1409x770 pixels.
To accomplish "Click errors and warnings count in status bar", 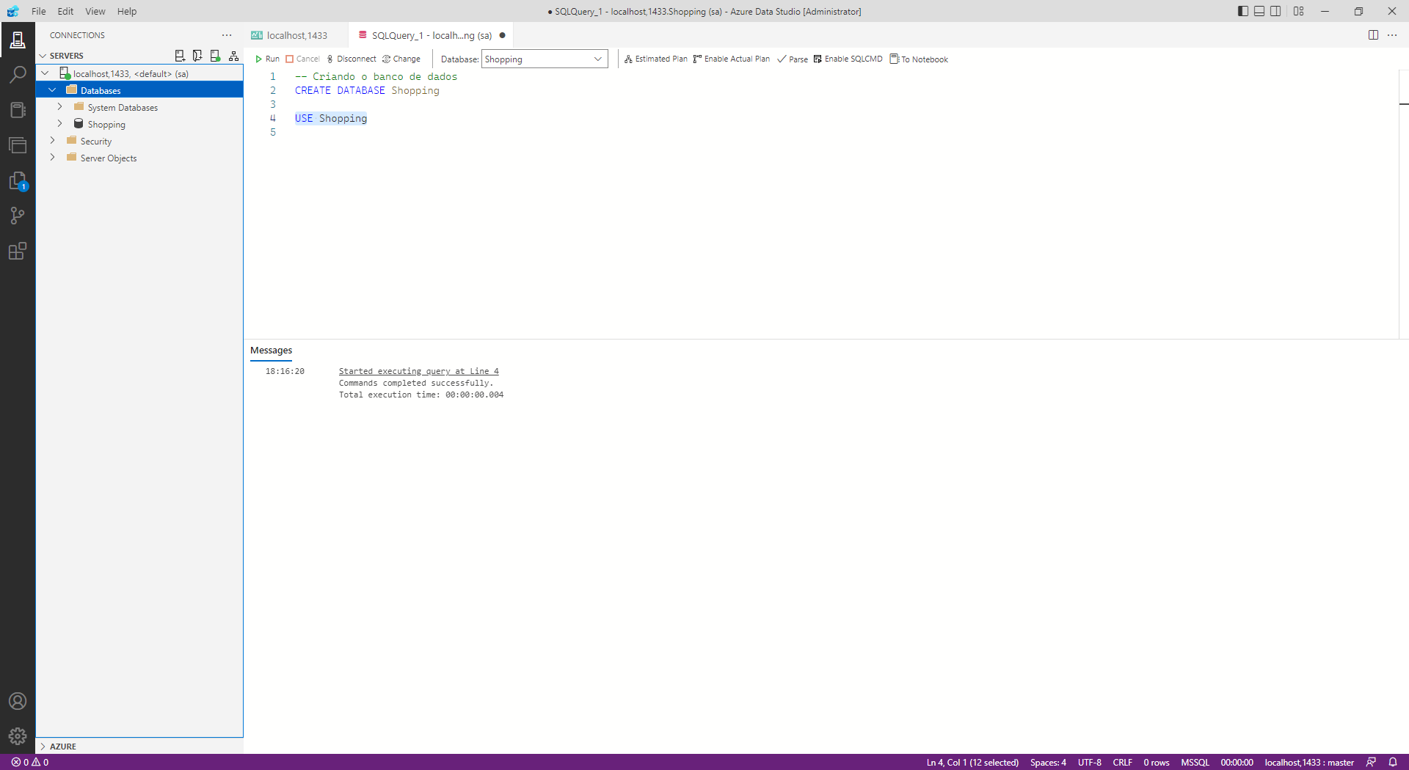I will point(30,763).
